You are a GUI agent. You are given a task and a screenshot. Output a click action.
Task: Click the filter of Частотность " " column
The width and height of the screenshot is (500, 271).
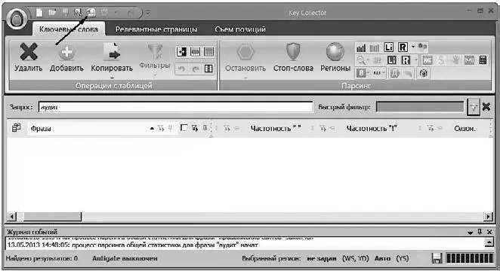323,129
